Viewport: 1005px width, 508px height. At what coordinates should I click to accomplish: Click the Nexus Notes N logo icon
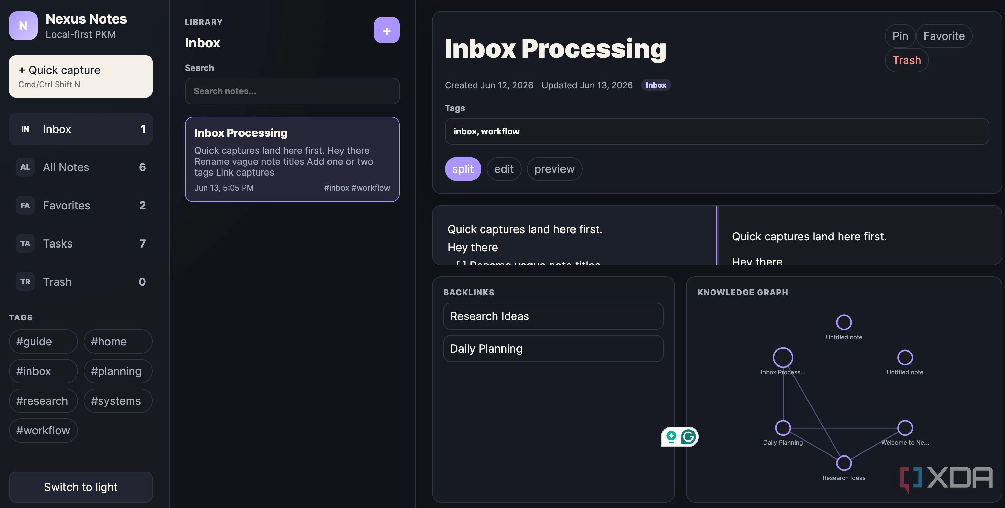[23, 26]
